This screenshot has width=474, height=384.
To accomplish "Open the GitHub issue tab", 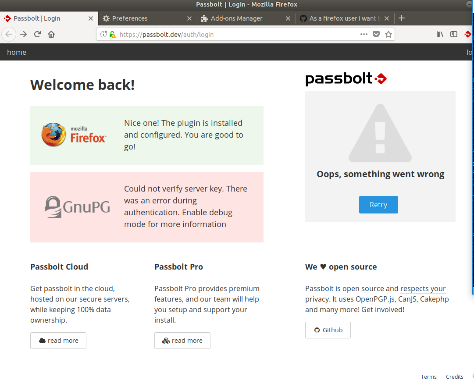I will [x=342, y=18].
